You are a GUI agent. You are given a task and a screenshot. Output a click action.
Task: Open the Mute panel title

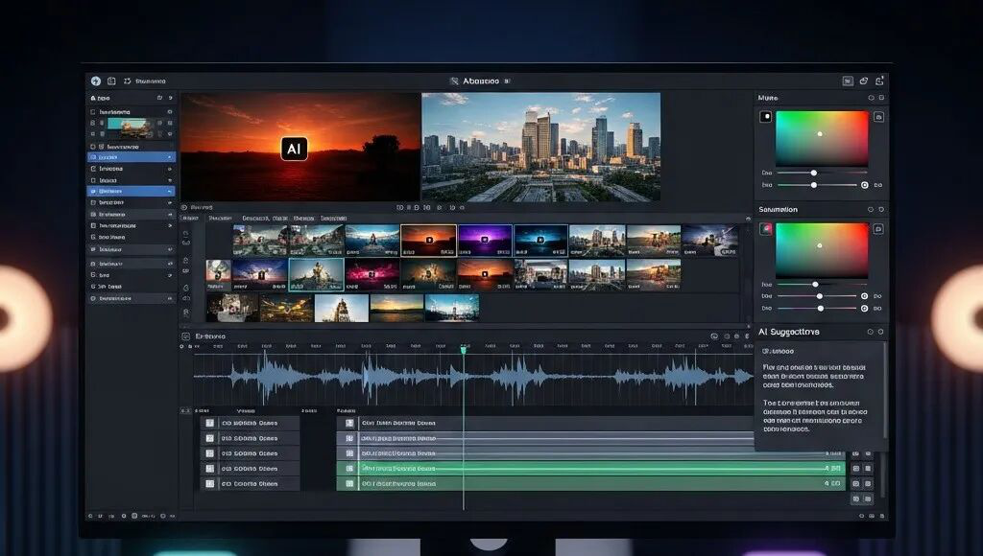768,98
